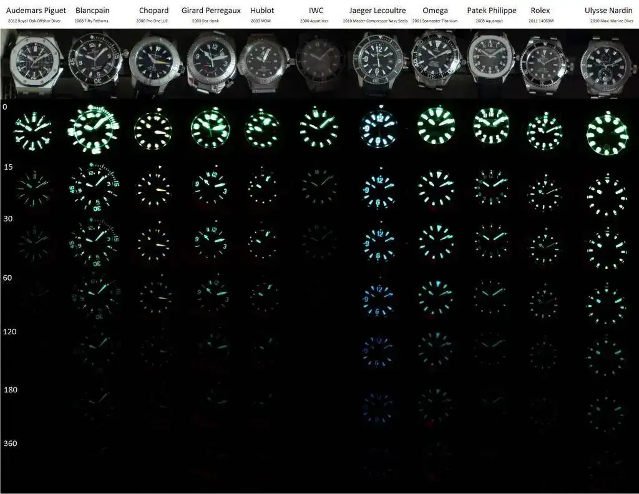
Task: Click the IWC brand heading
Action: [316, 11]
